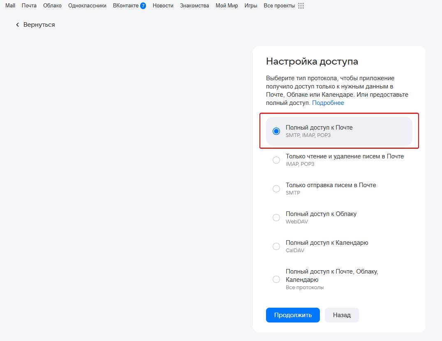The height and width of the screenshot is (341, 442).
Task: Click the back chevron arrow icon
Action: (18, 25)
